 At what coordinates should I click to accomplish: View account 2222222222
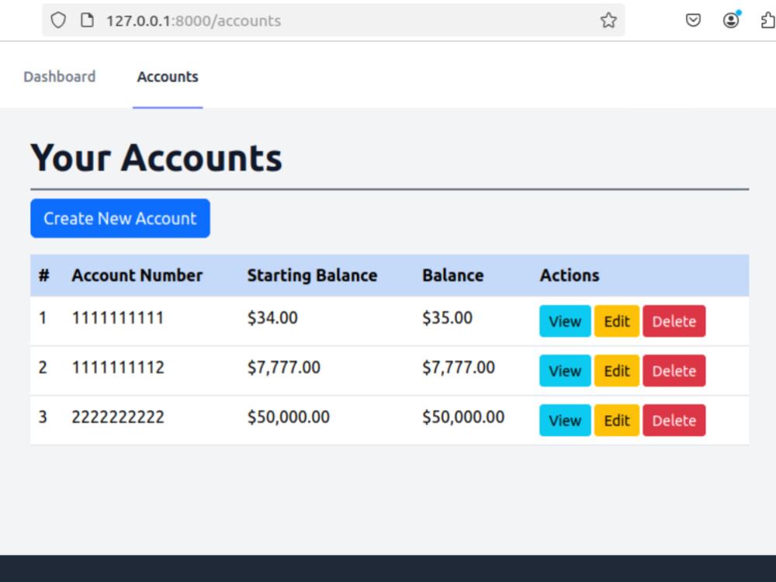(565, 420)
